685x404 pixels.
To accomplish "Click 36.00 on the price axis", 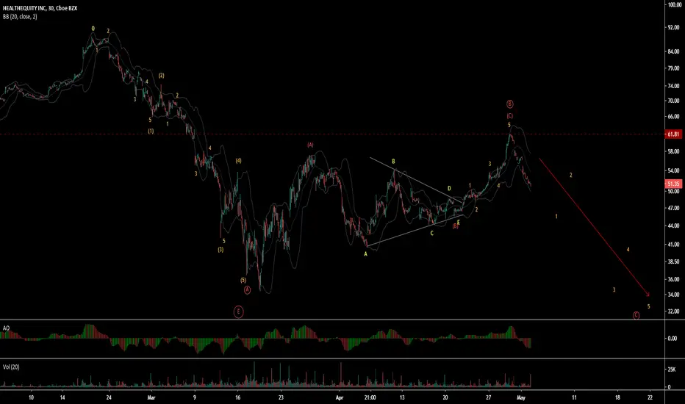I will (673, 279).
